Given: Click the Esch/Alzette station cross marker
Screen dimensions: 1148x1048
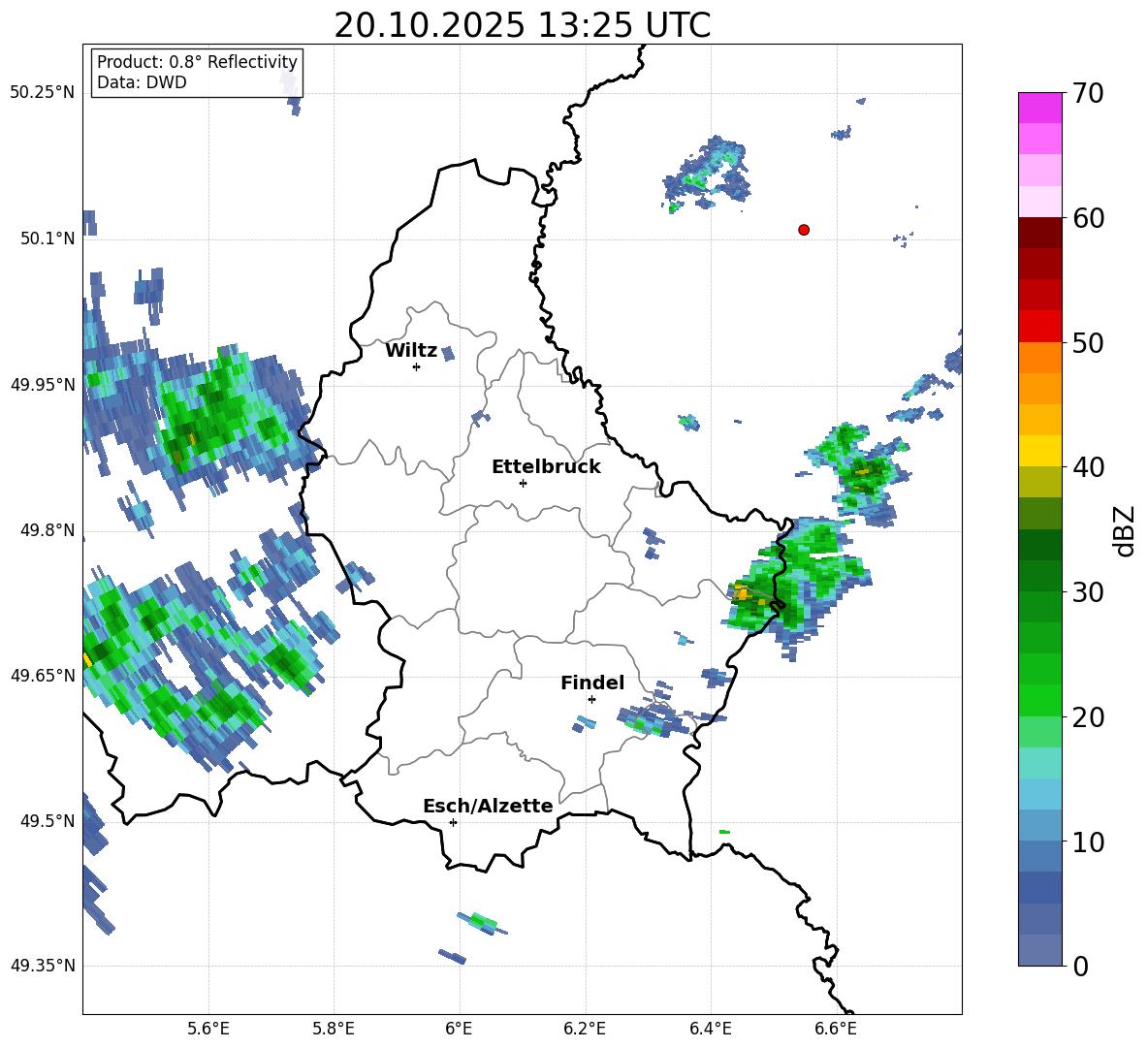Looking at the screenshot, I should 453,822.
